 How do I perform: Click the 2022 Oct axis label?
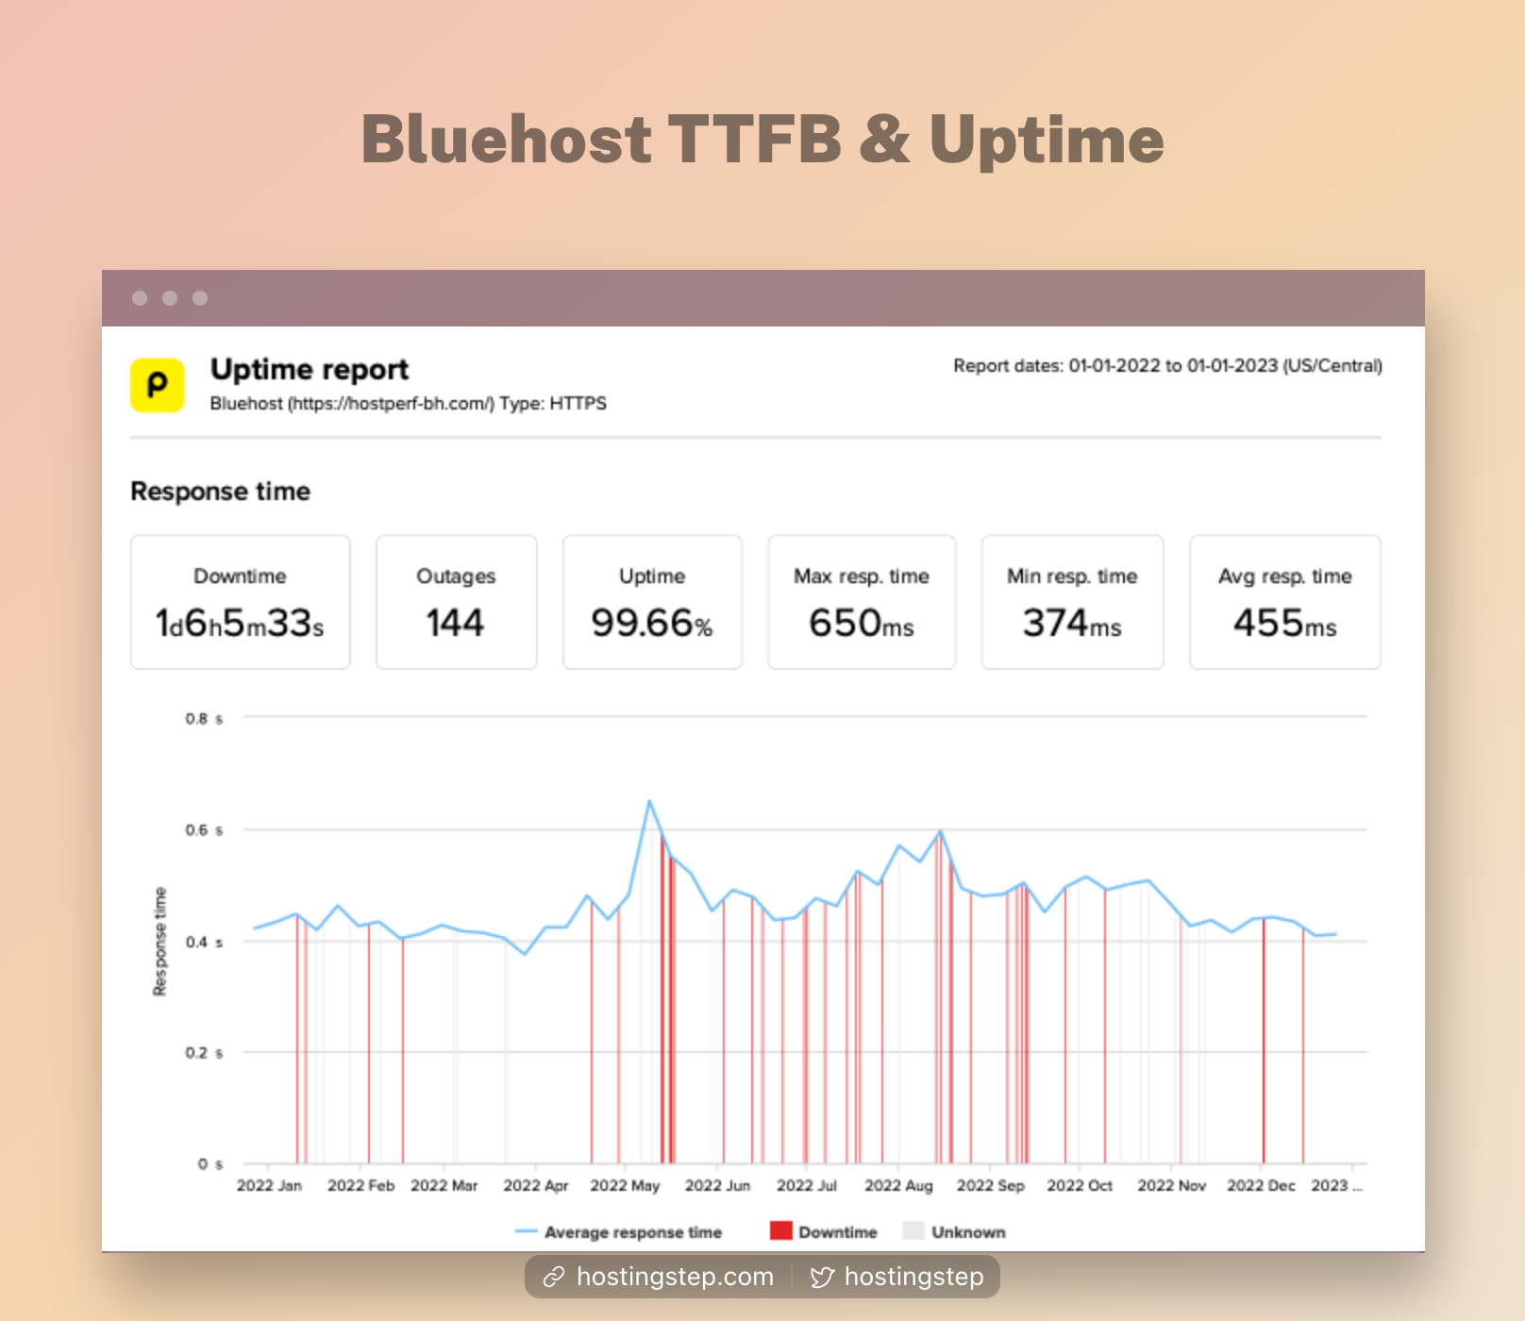pos(1080,1186)
